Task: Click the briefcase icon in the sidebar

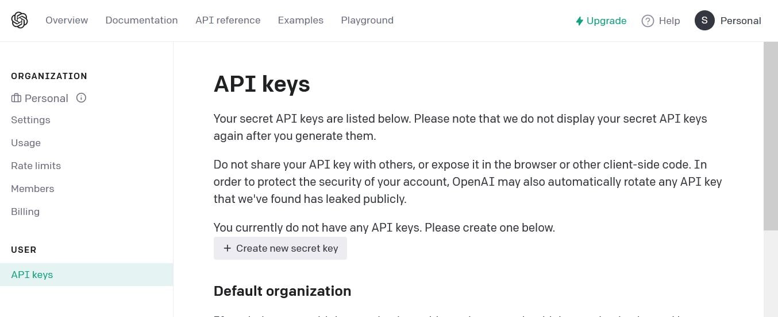Action: pos(16,98)
